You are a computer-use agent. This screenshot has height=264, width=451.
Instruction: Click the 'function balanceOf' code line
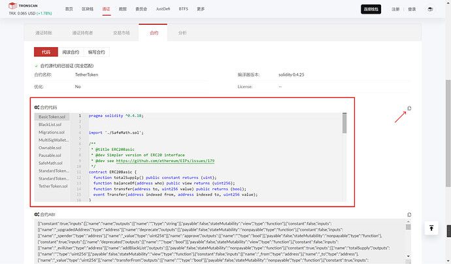[x=164, y=183]
